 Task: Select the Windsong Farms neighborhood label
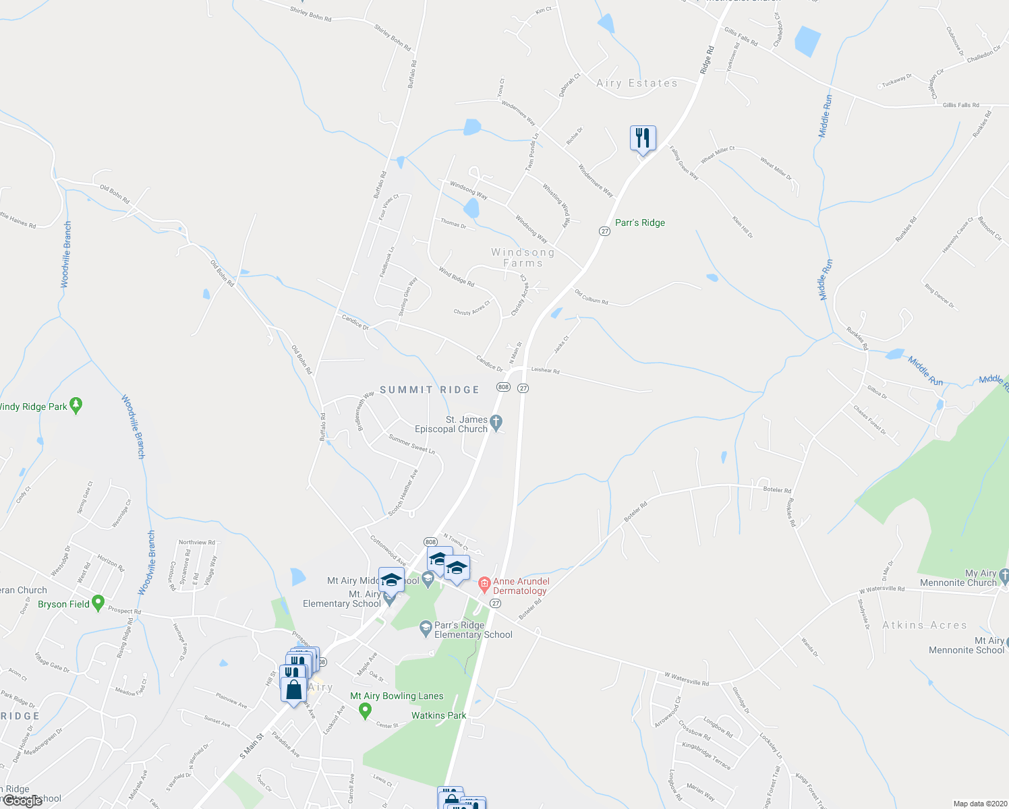[x=523, y=258]
